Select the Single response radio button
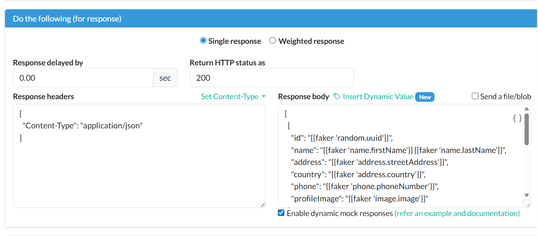The height and width of the screenshot is (236, 538). pyautogui.click(x=203, y=40)
